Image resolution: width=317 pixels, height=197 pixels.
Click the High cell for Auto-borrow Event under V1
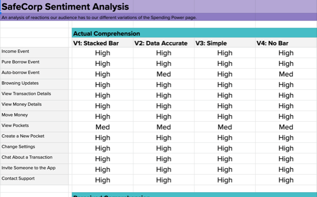click(x=103, y=74)
